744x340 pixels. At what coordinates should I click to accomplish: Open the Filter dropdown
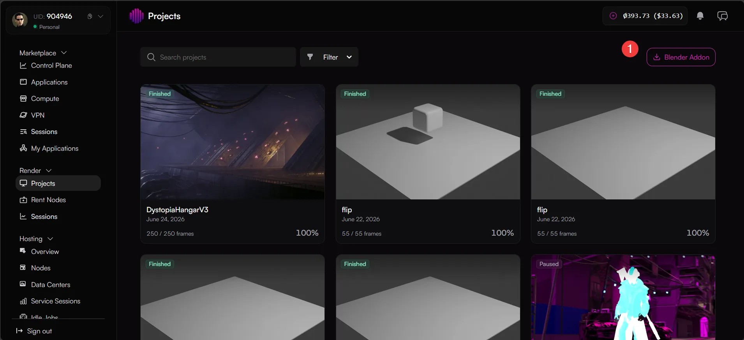point(329,57)
